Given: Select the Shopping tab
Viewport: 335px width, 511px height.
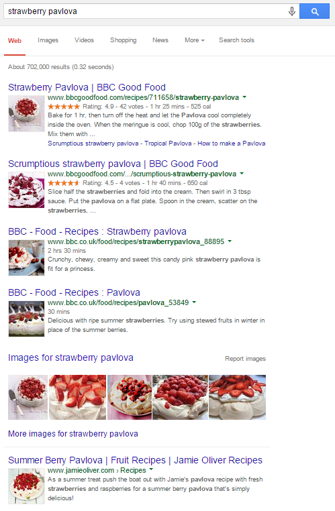Looking at the screenshot, I should point(124,40).
